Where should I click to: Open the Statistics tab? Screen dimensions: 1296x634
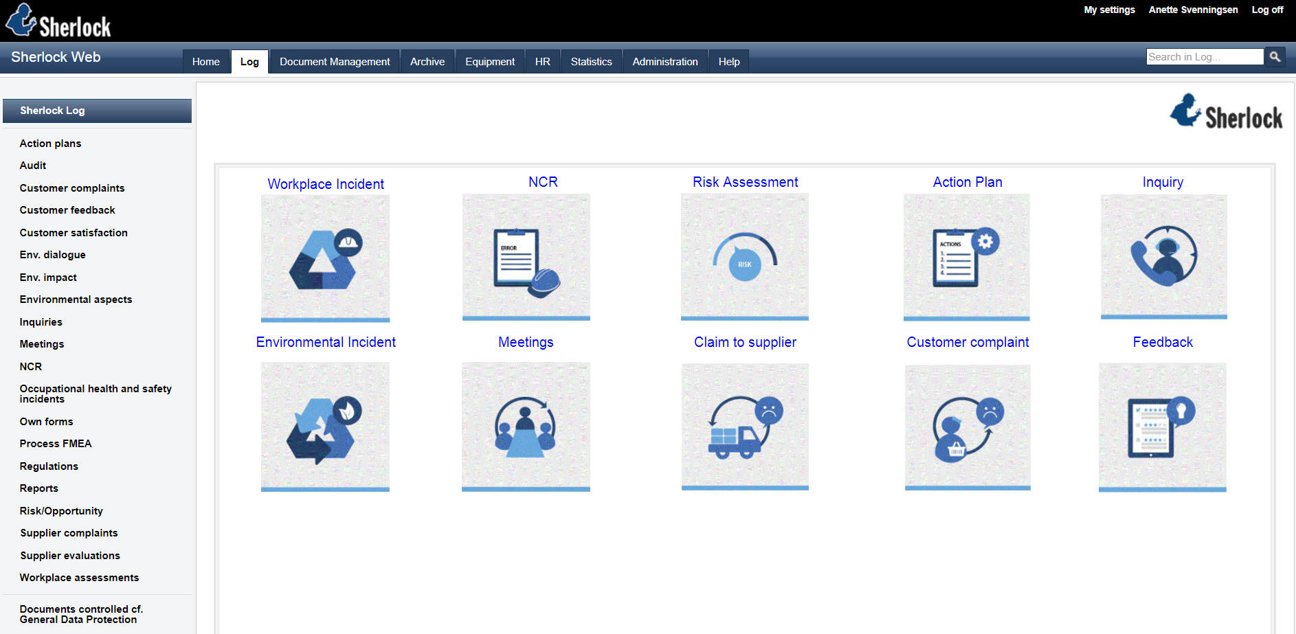pyautogui.click(x=591, y=61)
